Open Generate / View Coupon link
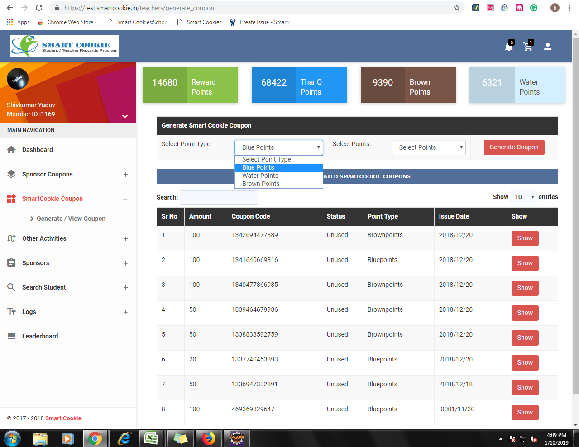Image resolution: width=579 pixels, height=447 pixels. coord(71,219)
